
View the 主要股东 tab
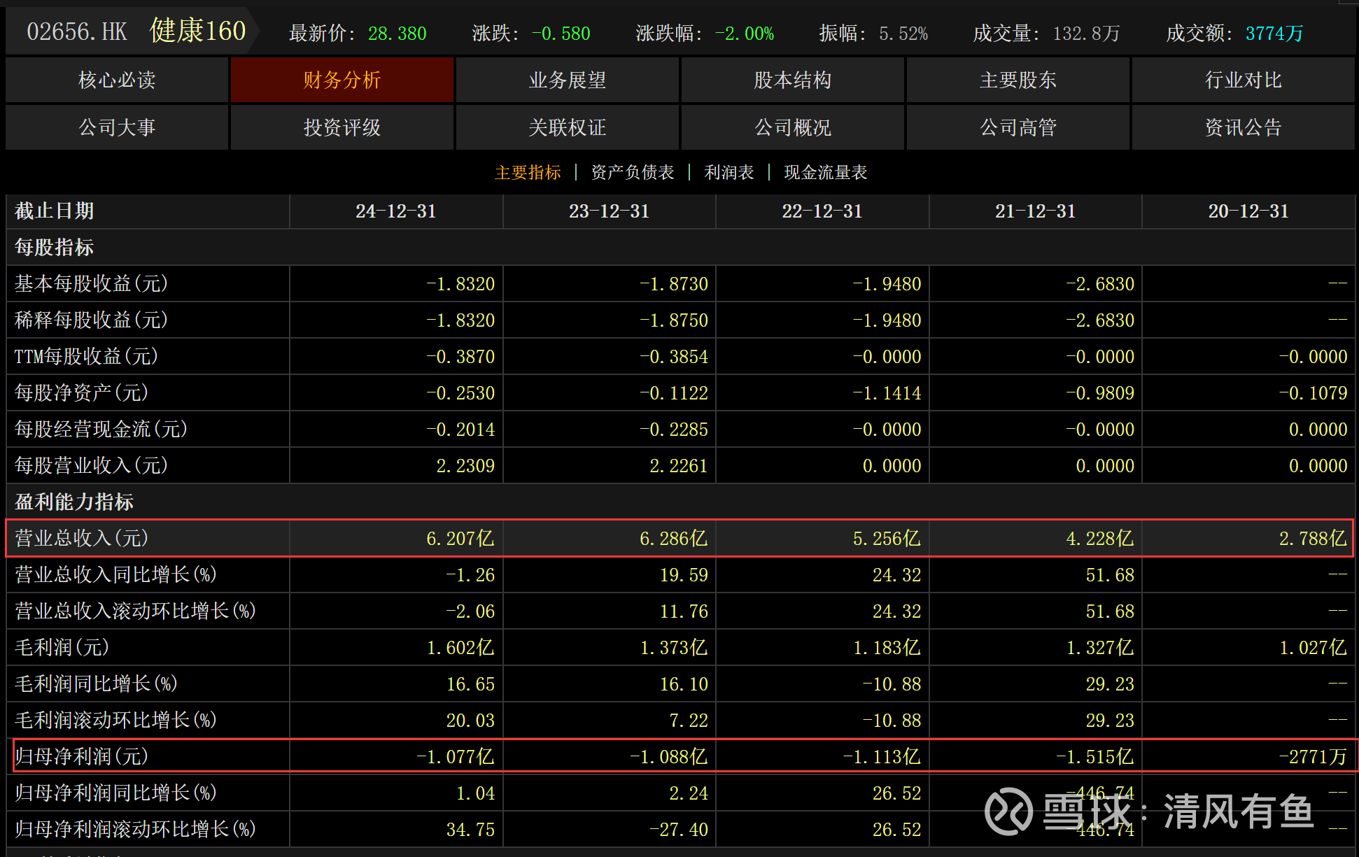(x=1018, y=80)
